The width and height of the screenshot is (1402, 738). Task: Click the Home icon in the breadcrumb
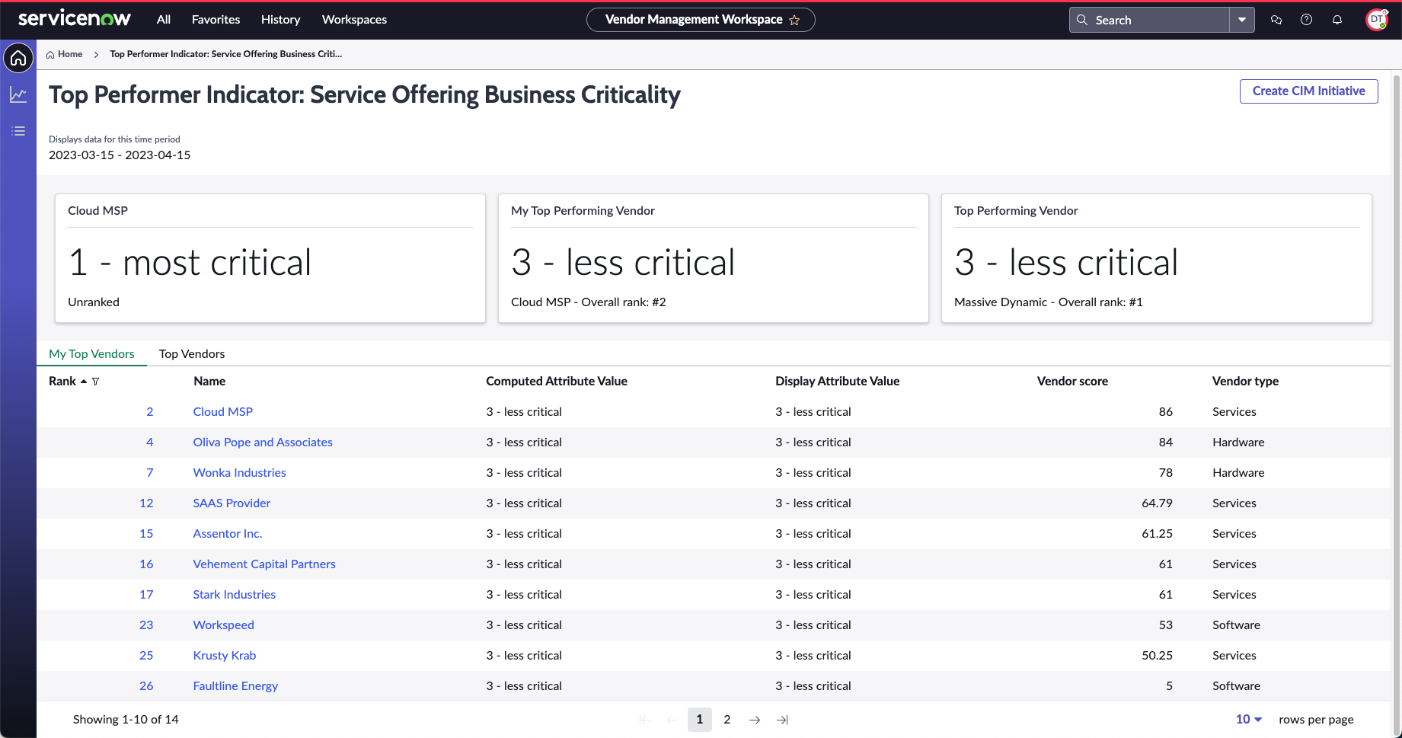50,54
